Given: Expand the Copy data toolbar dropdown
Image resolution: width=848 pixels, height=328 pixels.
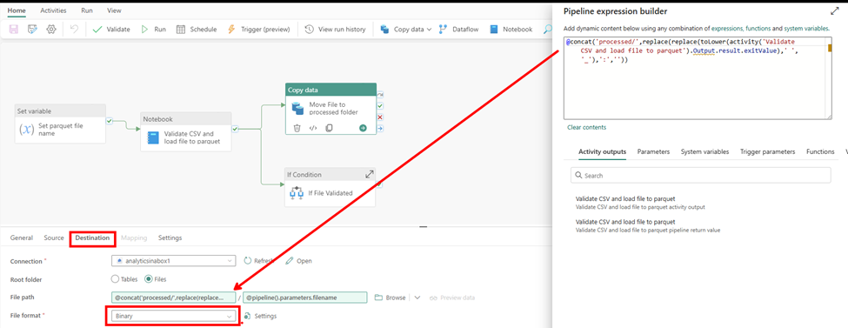Looking at the screenshot, I should point(429,30).
